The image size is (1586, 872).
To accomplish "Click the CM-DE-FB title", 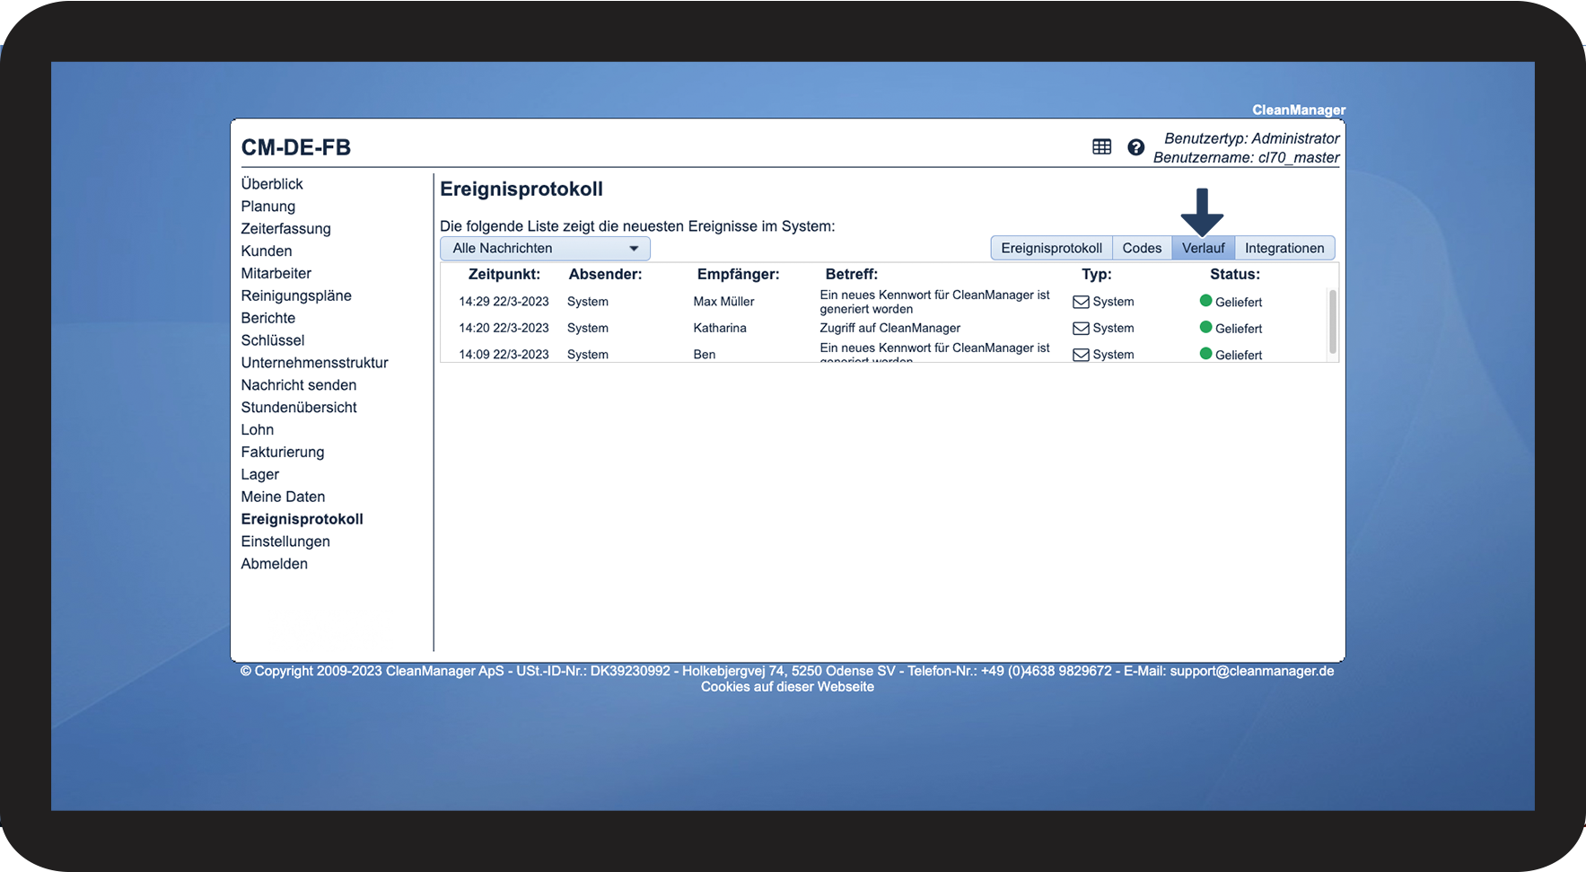I will (296, 148).
